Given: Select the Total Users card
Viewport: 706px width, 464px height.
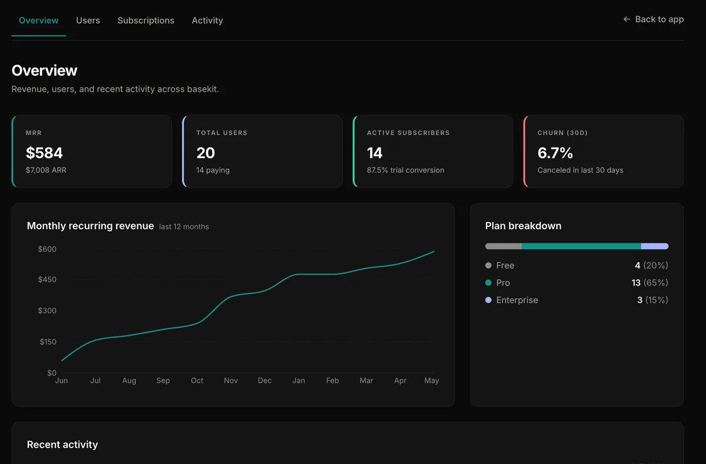Looking at the screenshot, I should click(262, 152).
